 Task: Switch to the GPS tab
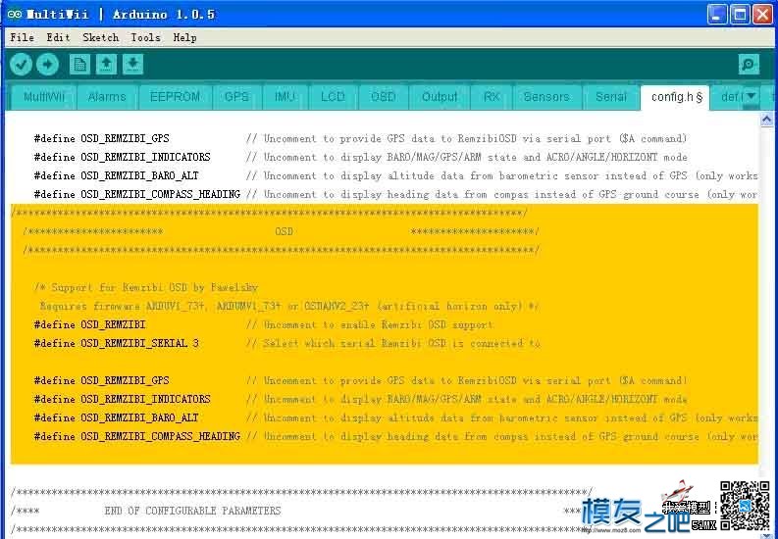coord(236,97)
